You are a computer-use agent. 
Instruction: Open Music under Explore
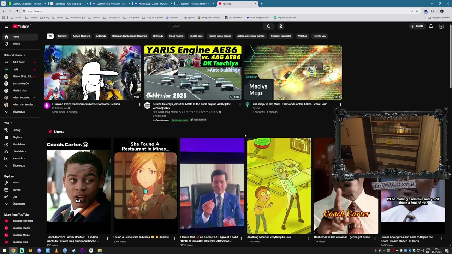point(20,182)
